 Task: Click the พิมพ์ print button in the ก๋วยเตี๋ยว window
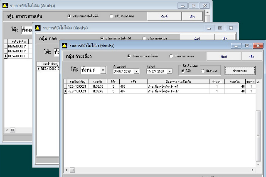pos(224,57)
